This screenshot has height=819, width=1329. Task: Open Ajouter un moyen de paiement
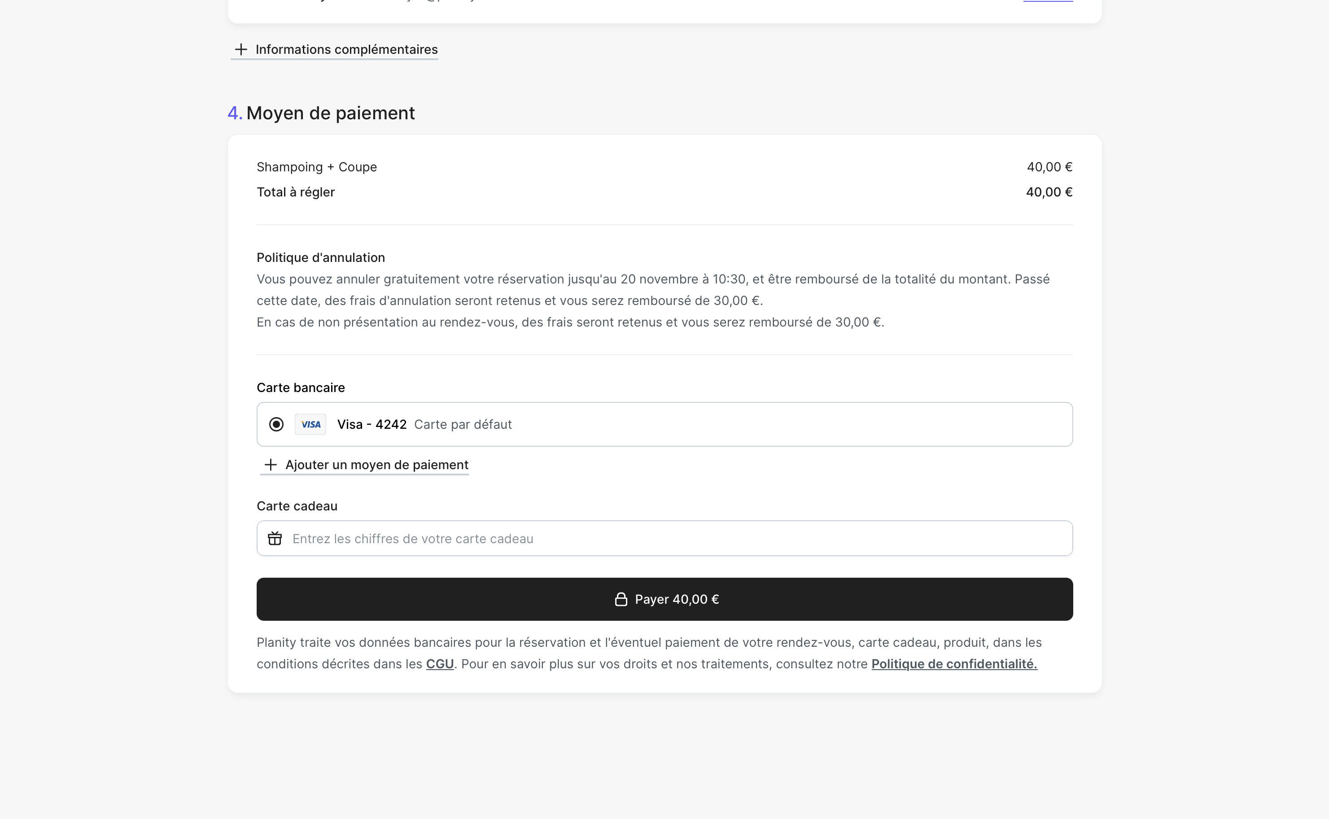coord(376,465)
